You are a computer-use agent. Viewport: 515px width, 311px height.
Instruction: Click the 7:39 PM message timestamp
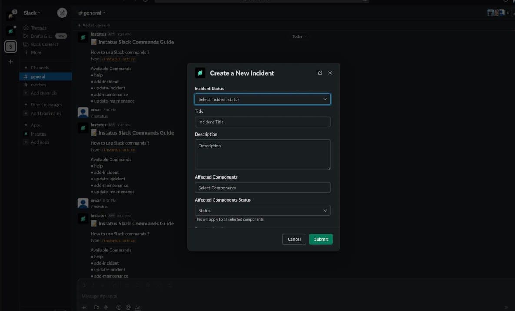coord(124,34)
